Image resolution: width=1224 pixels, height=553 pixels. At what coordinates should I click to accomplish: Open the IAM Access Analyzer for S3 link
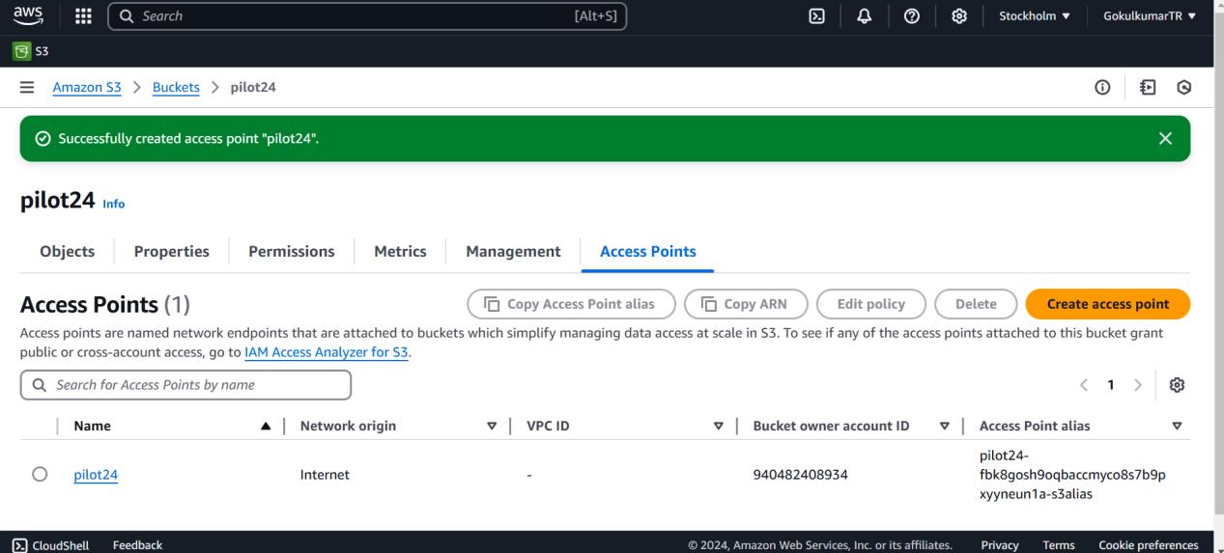click(327, 352)
